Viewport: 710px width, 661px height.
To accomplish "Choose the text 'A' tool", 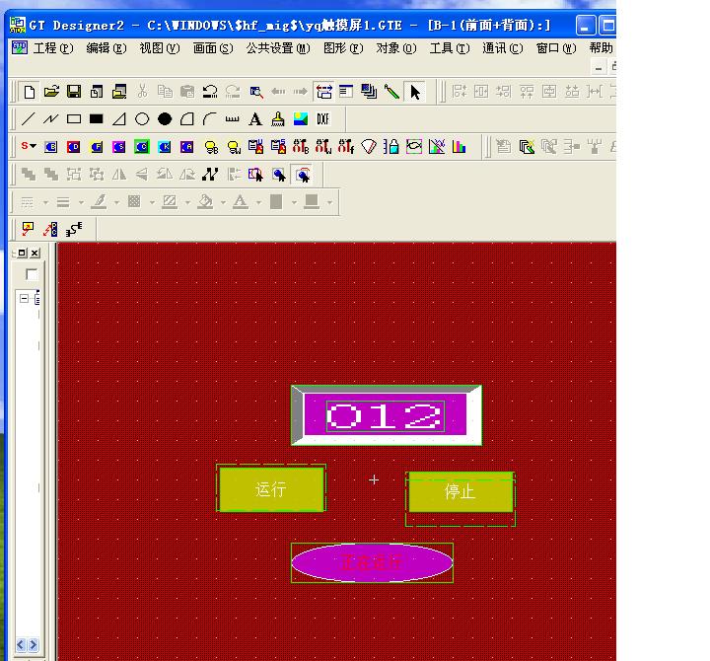I will point(254,119).
